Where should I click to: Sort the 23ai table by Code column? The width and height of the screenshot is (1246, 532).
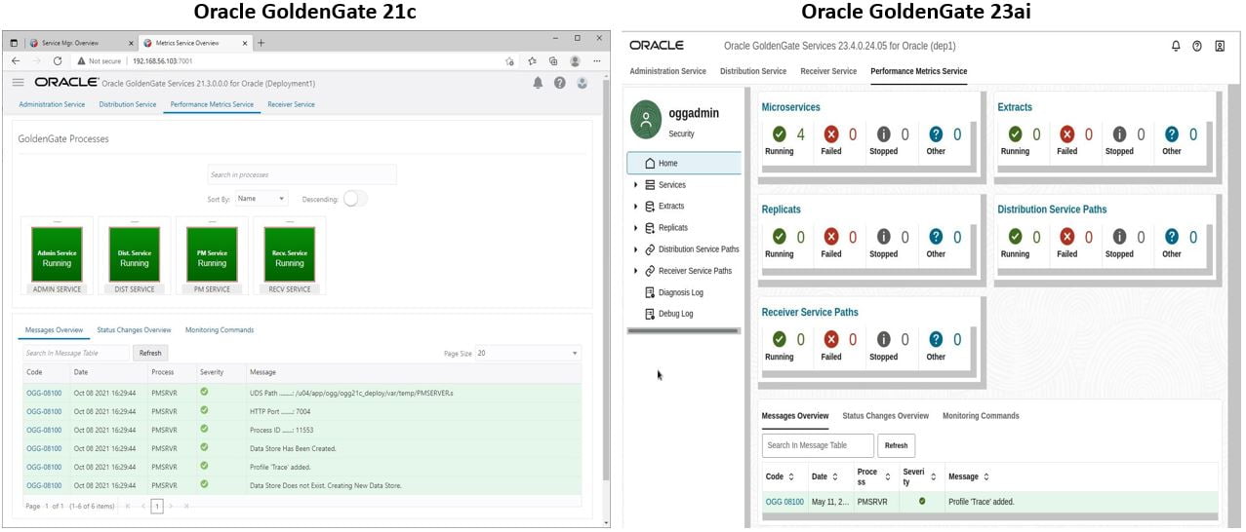coord(790,476)
